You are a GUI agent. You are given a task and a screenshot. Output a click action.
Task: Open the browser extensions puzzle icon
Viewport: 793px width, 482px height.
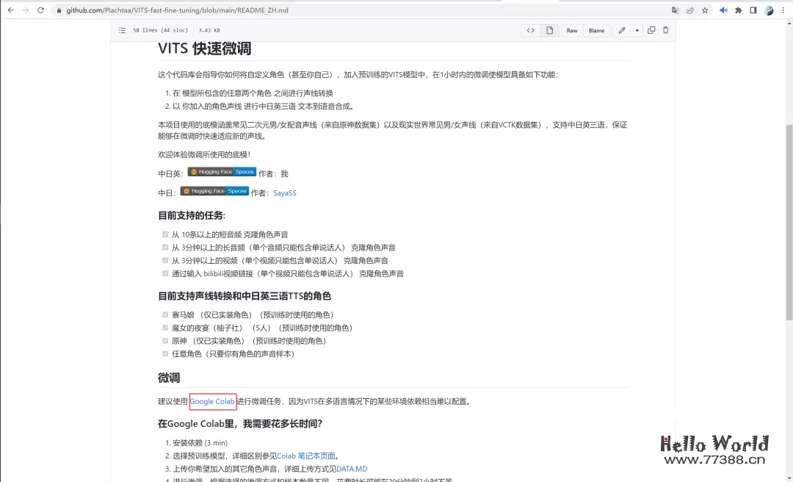[x=739, y=10]
